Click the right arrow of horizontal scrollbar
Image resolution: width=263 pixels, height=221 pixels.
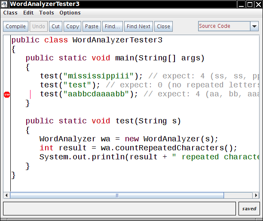(256, 195)
